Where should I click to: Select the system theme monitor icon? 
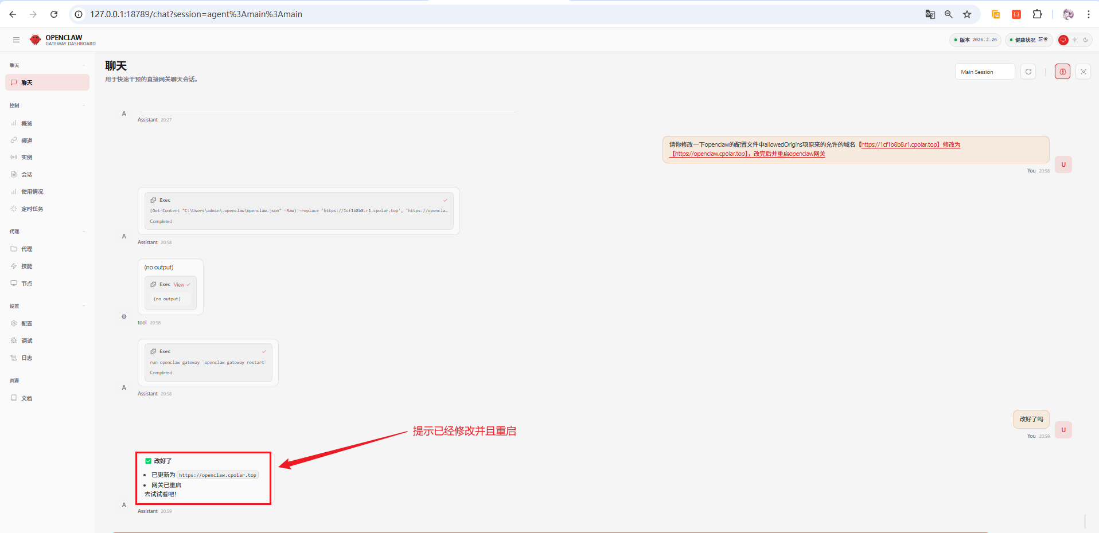coord(1063,40)
